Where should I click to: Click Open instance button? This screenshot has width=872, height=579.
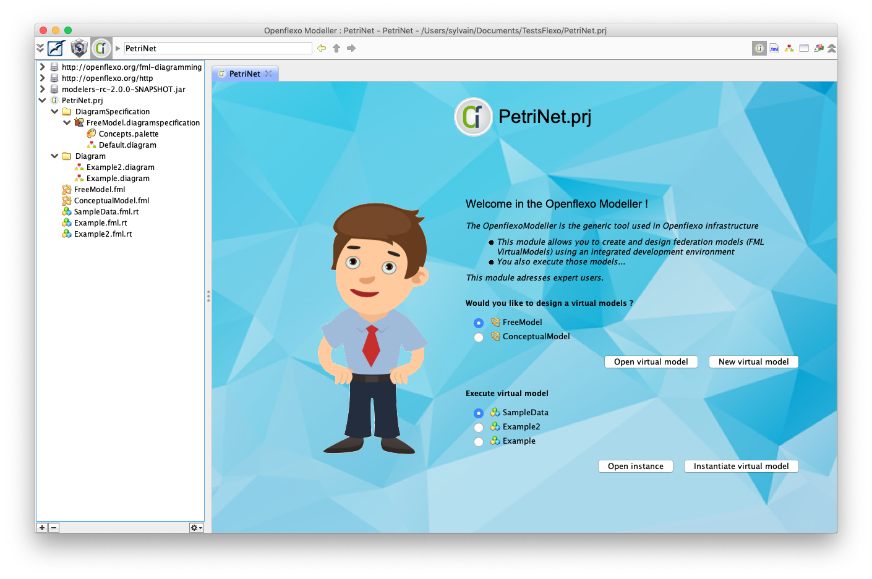coord(636,467)
